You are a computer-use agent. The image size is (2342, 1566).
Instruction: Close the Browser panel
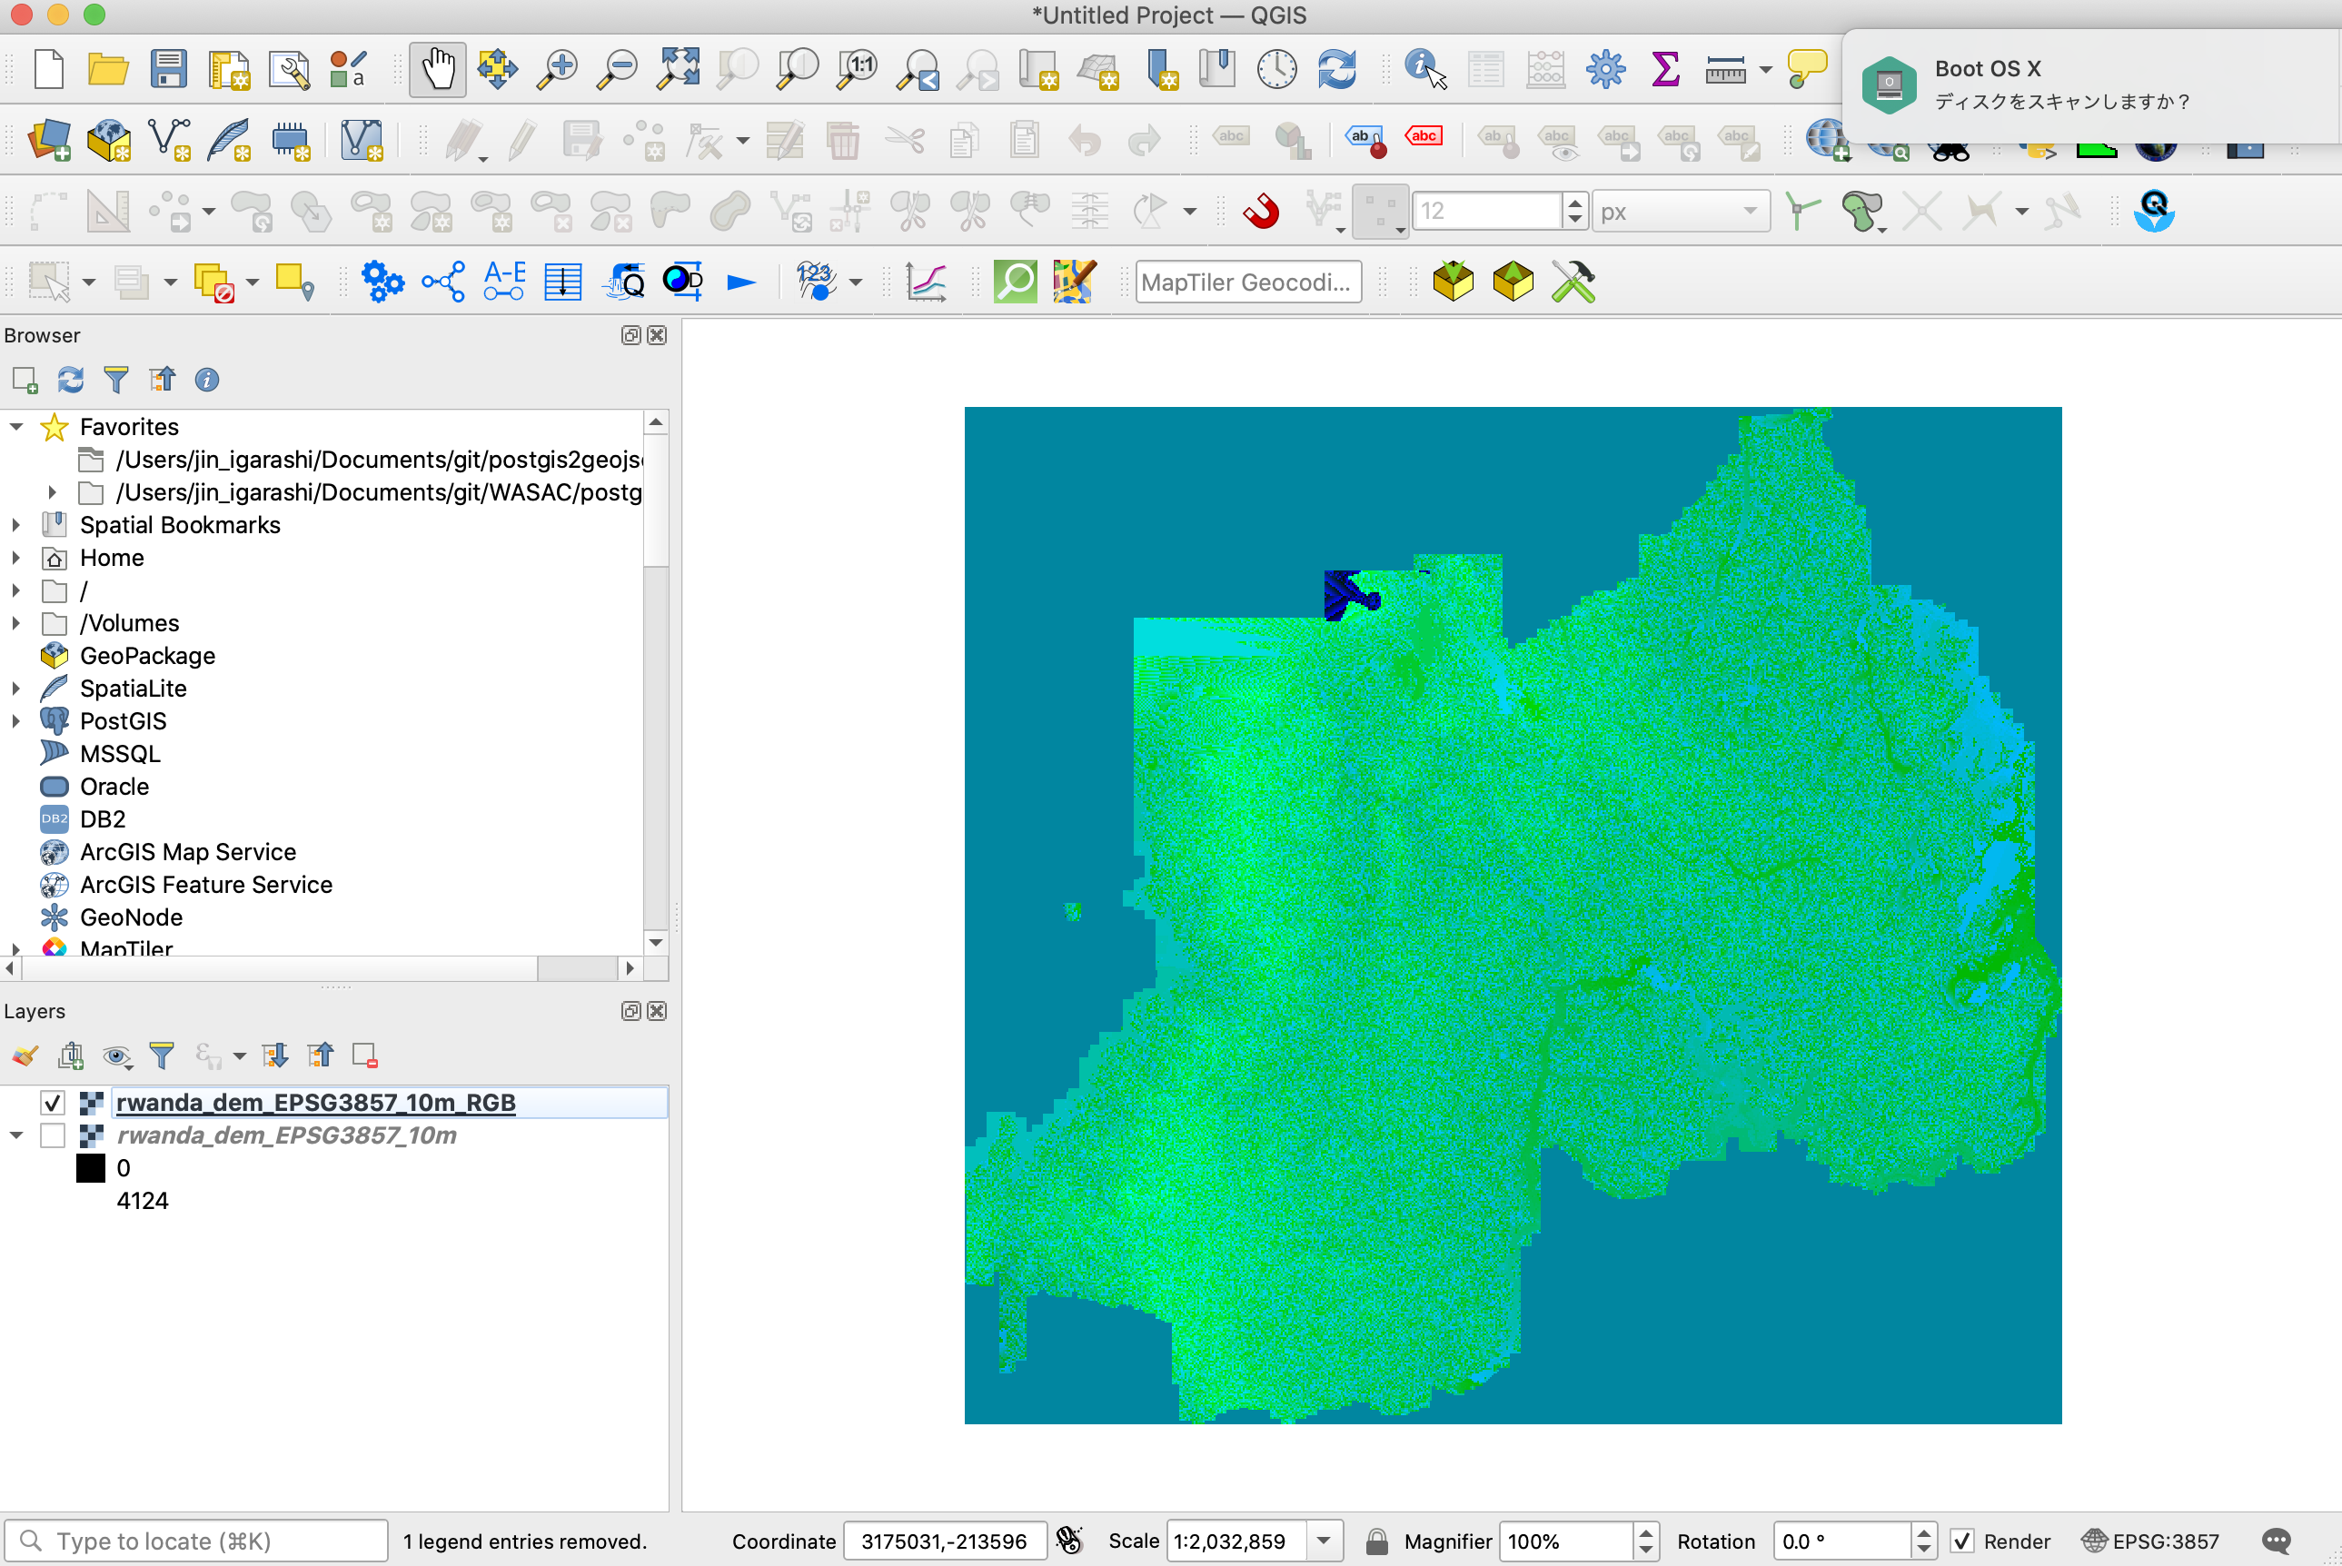click(x=656, y=335)
